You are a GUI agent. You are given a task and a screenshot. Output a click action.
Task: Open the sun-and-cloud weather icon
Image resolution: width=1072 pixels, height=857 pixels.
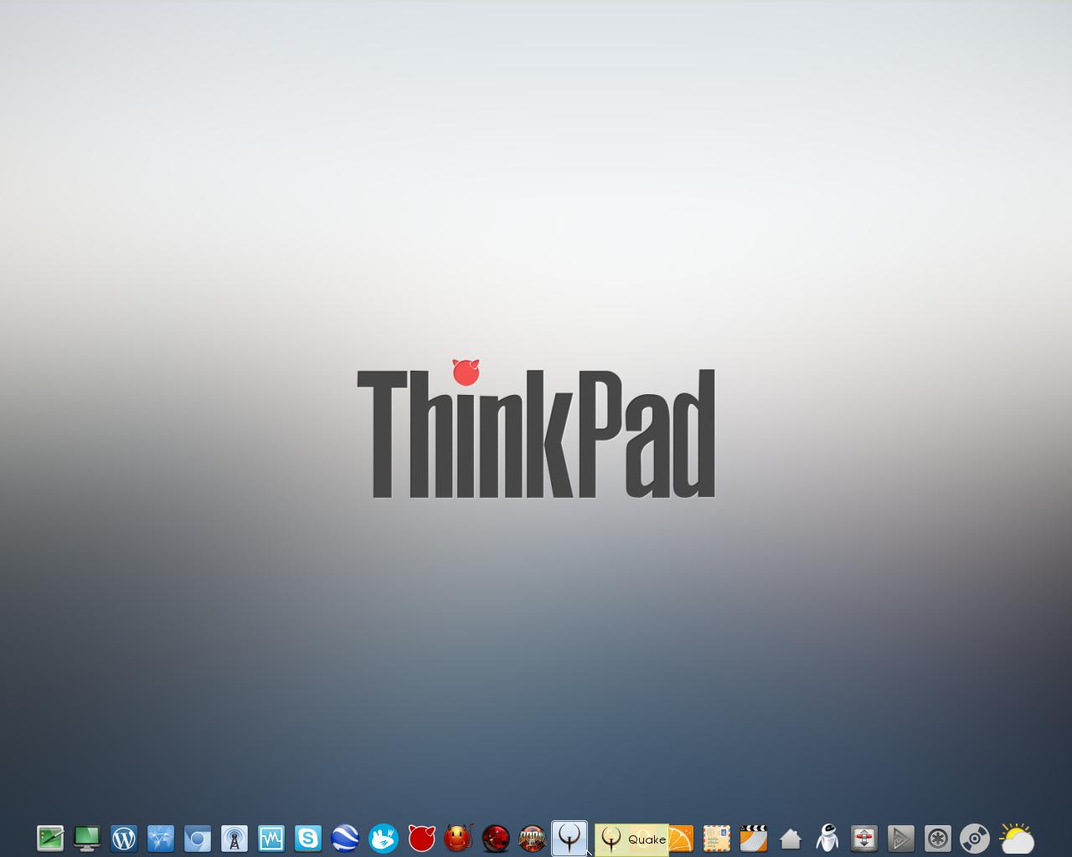(x=1017, y=838)
